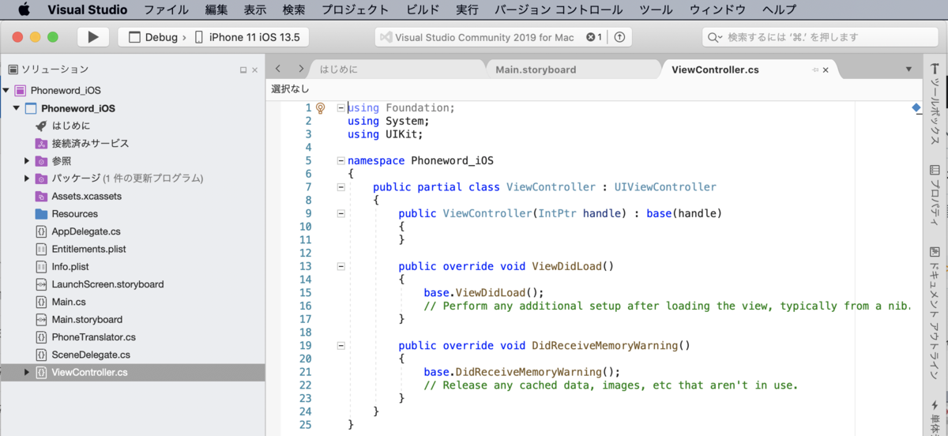Select Main.storyboard in solution tree
This screenshot has height=436, width=948.
87,319
